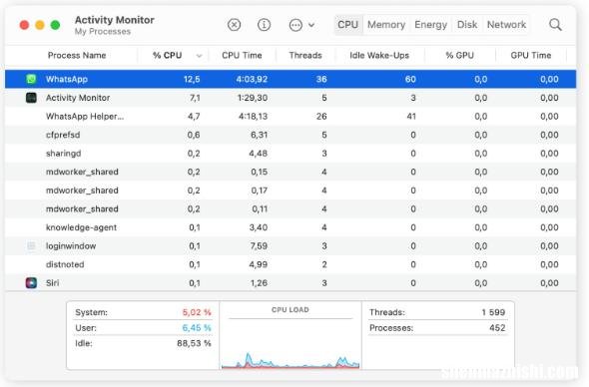The height and width of the screenshot is (387, 589).
Task: Select the Siri process name
Action: tap(52, 282)
